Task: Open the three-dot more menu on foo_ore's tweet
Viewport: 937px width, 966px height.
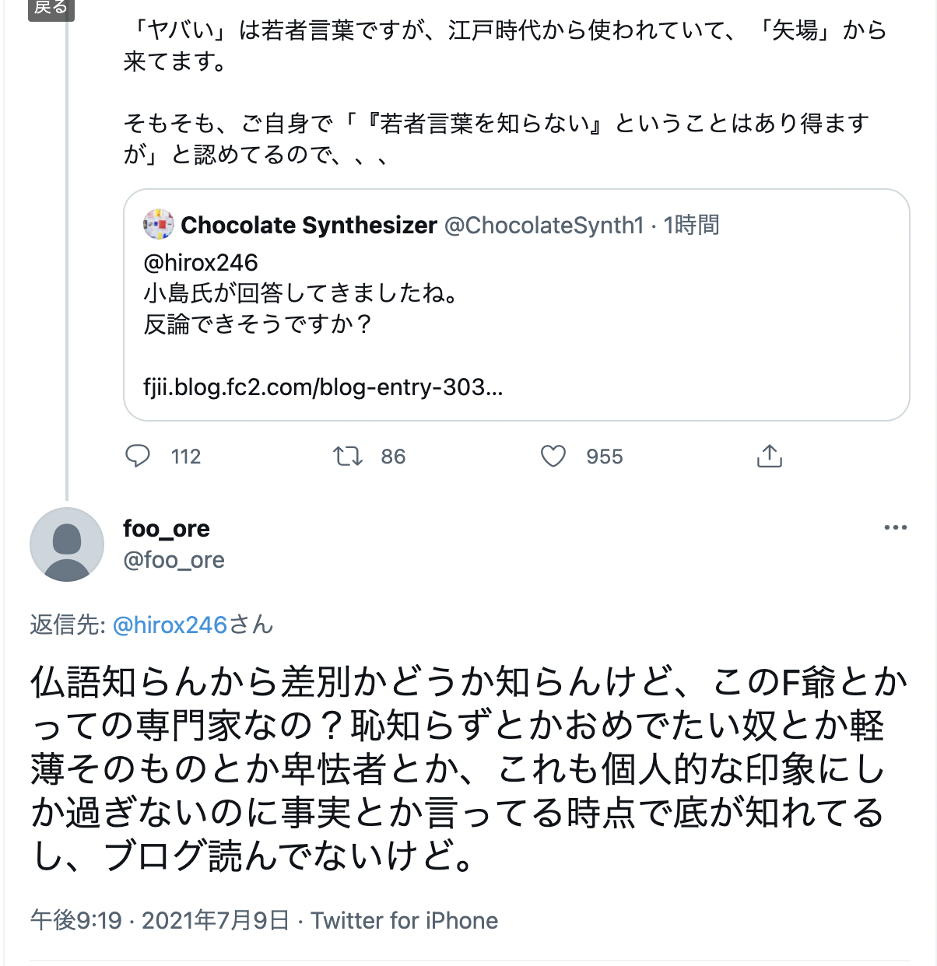Action: coord(895,528)
